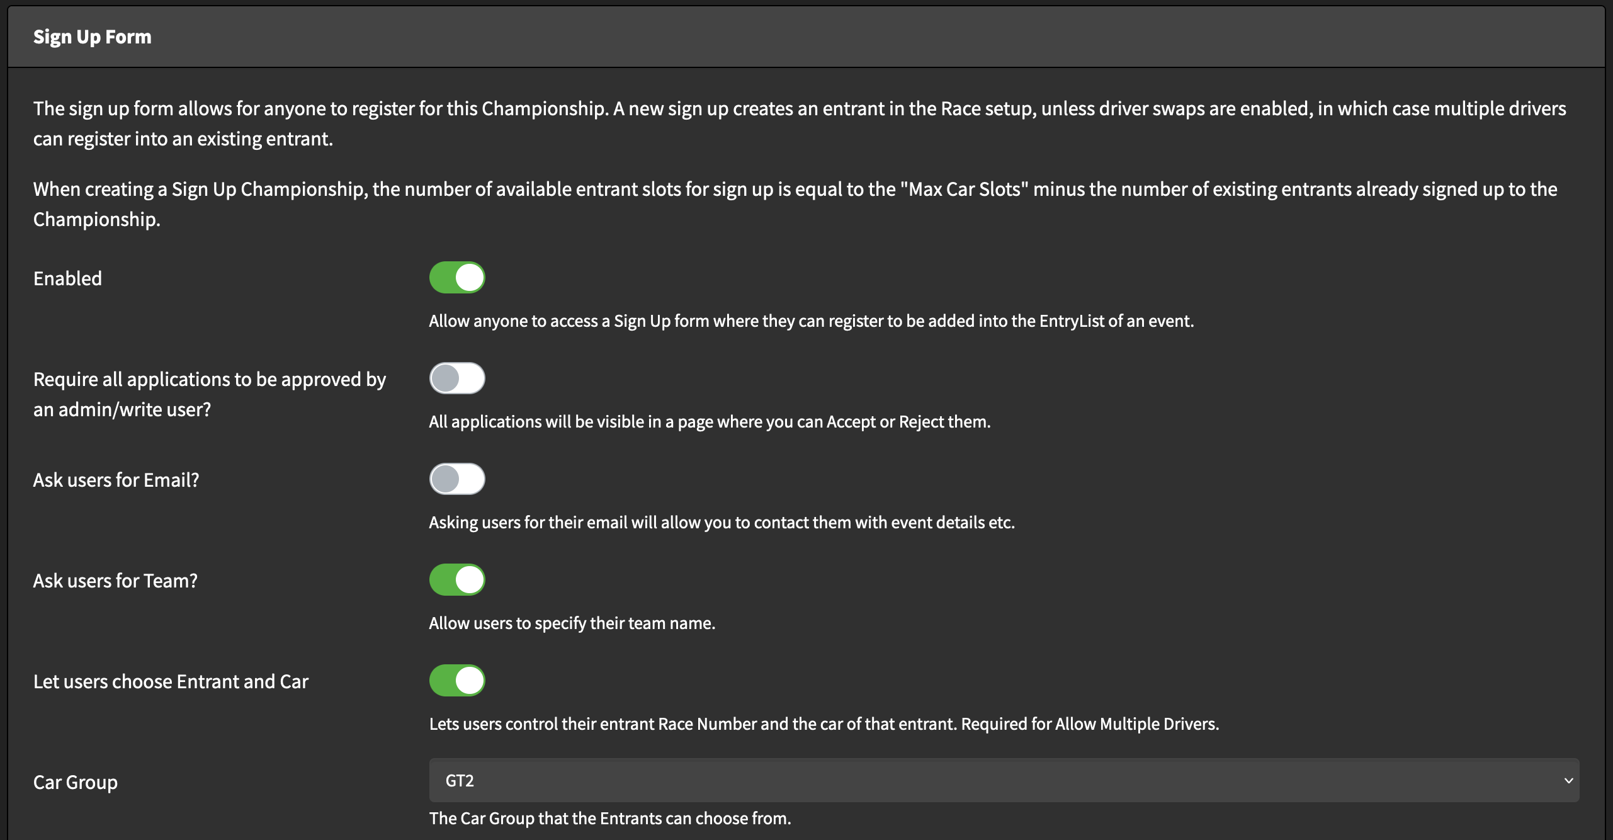Viewport: 1613px width, 840px height.
Task: Click the Enabled field label
Action: point(68,278)
